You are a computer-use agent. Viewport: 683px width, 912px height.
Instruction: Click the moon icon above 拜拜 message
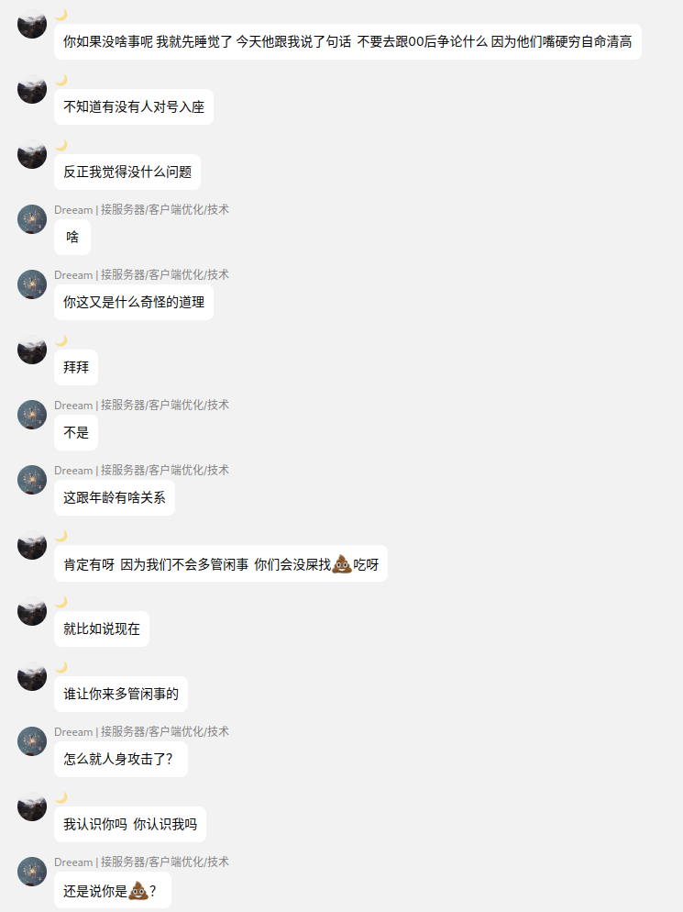pyautogui.click(x=61, y=339)
